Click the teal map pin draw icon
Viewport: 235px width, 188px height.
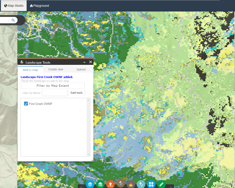[141, 184]
